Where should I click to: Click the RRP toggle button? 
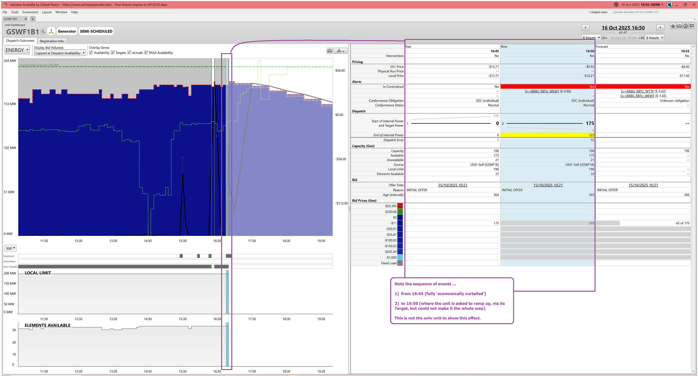[11, 248]
